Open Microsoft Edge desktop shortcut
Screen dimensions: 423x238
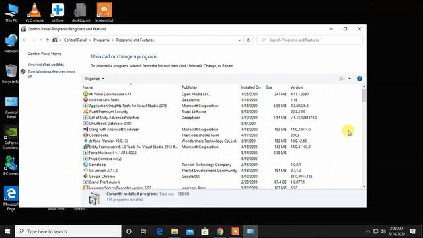(11, 198)
